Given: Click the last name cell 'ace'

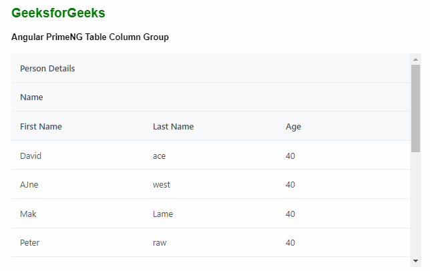Looking at the screenshot, I should (x=159, y=156).
